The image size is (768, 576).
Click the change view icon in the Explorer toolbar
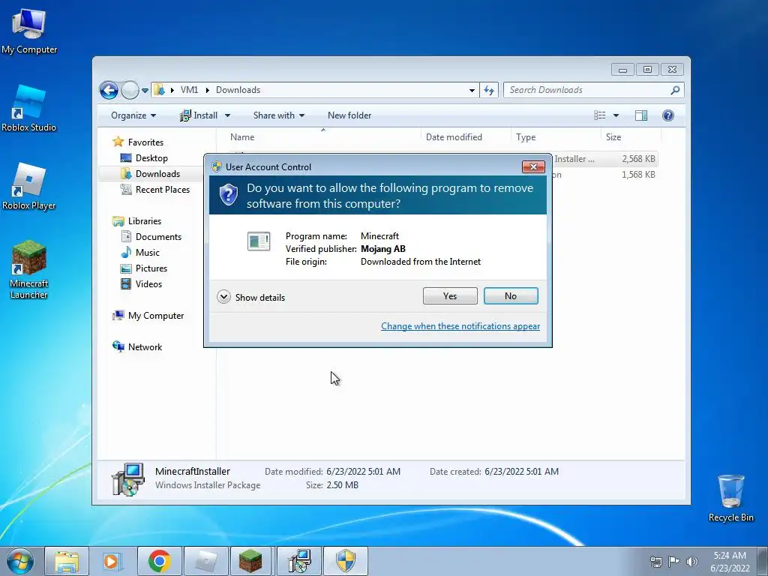[600, 115]
